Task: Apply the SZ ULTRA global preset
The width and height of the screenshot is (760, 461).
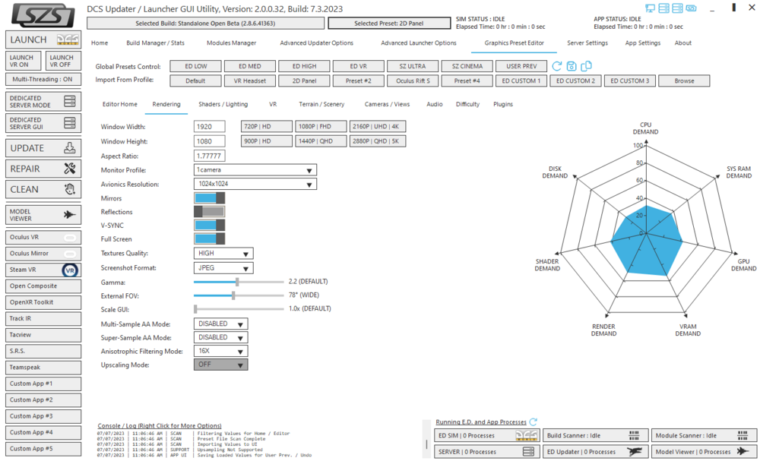Action: 413,66
